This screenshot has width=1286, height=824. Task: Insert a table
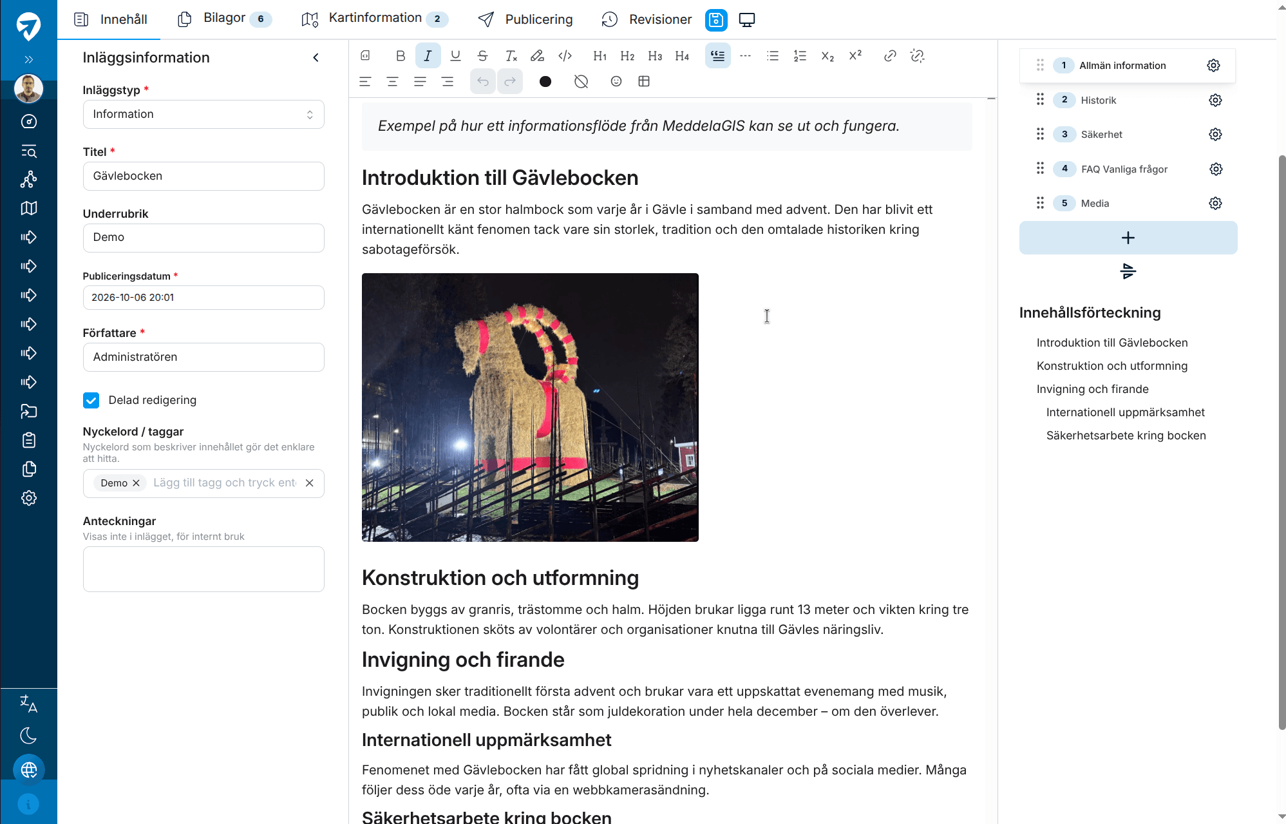[644, 81]
